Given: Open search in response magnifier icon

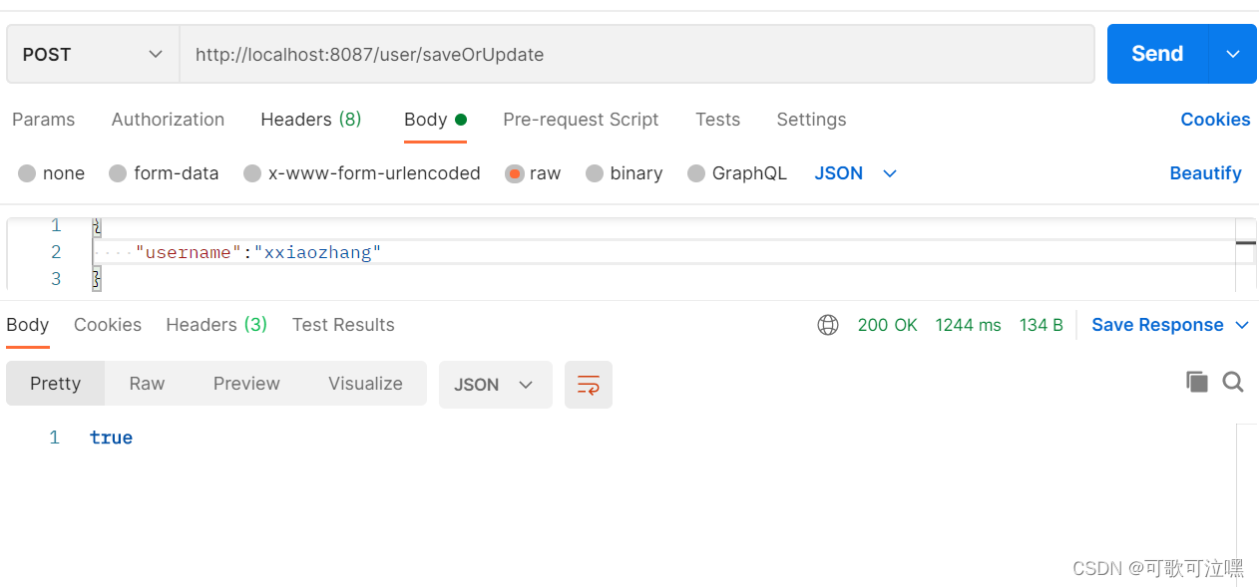Looking at the screenshot, I should point(1233,382).
